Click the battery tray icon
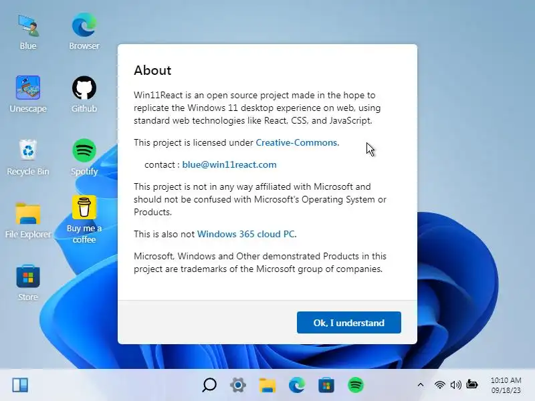535x401 pixels. pyautogui.click(x=472, y=384)
